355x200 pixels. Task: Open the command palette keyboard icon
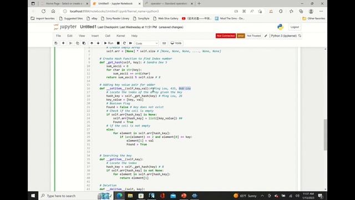[x=164, y=43]
